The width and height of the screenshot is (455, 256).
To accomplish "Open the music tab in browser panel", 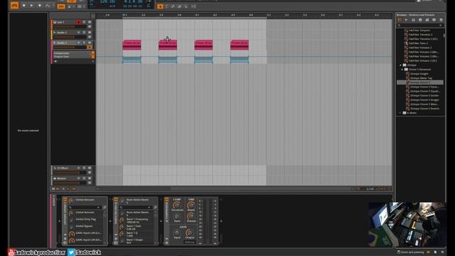I will (x=420, y=20).
